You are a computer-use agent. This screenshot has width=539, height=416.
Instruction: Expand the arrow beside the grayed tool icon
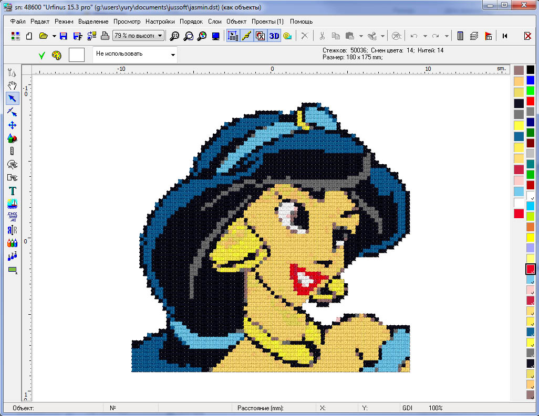pyautogui.click(x=382, y=36)
